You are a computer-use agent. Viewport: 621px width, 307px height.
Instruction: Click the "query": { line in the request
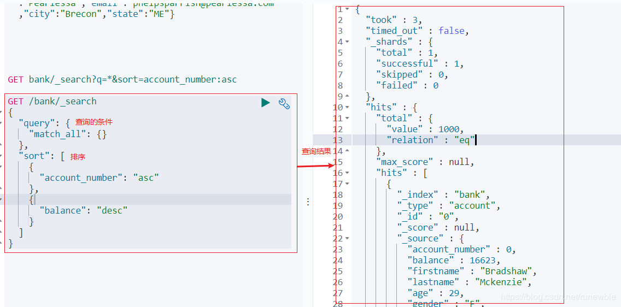[x=44, y=123]
